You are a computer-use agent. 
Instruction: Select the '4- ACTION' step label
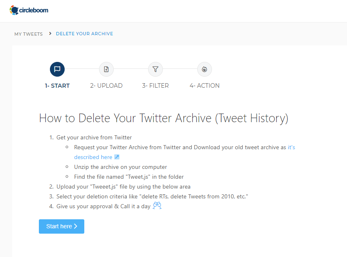pyautogui.click(x=205, y=85)
